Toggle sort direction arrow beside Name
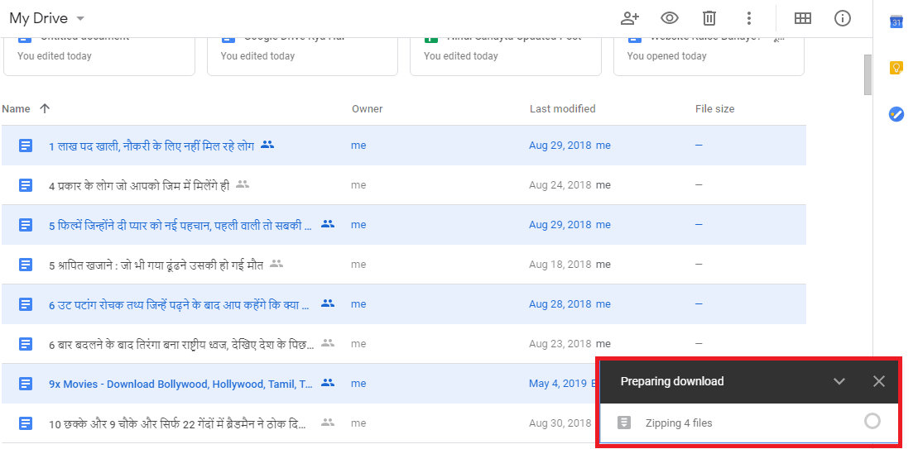The width and height of the screenshot is (918, 449). pos(45,109)
